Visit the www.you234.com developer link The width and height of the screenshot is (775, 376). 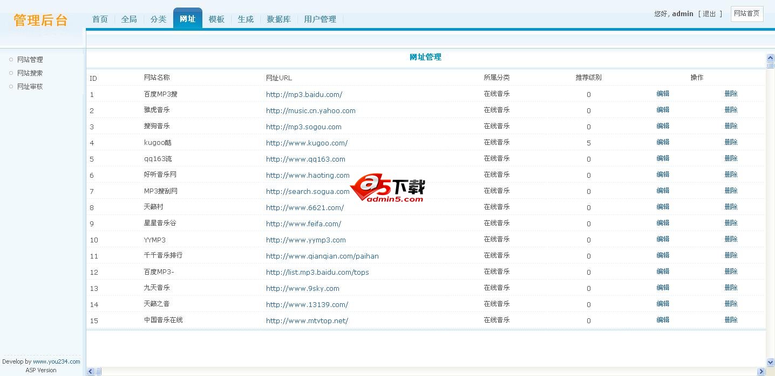[x=57, y=361]
